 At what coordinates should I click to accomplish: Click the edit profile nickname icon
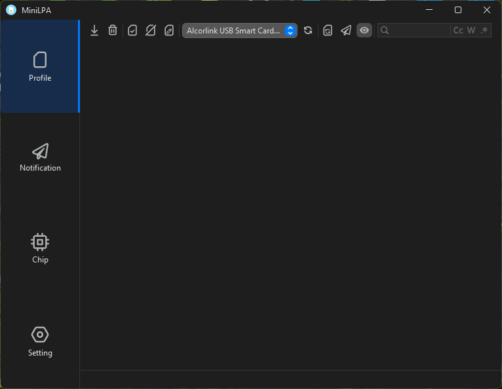point(169,30)
